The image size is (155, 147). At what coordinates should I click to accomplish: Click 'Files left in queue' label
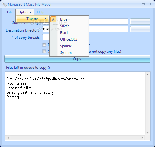tap(26, 68)
